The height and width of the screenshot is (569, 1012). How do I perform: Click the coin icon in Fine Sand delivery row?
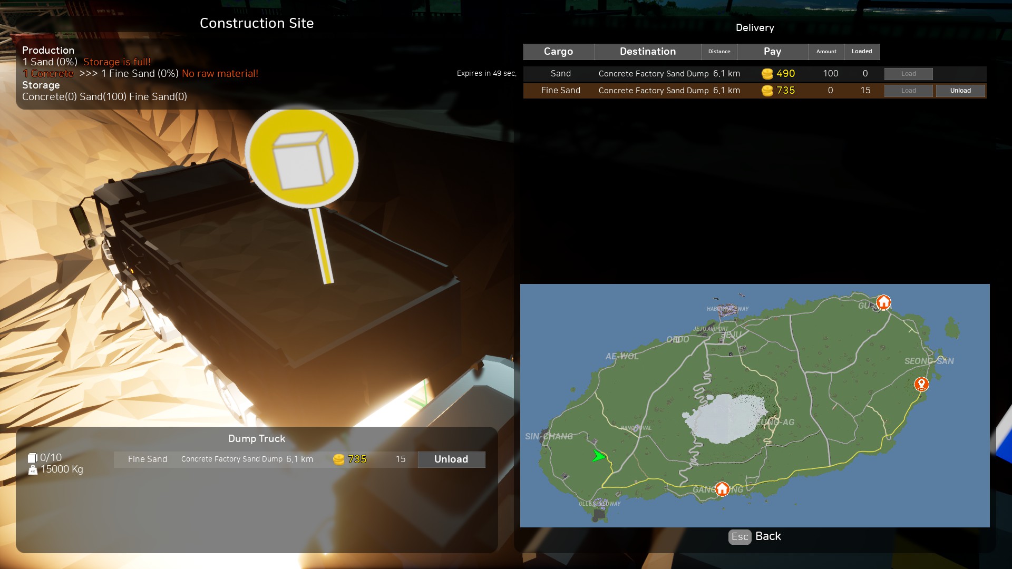[767, 91]
